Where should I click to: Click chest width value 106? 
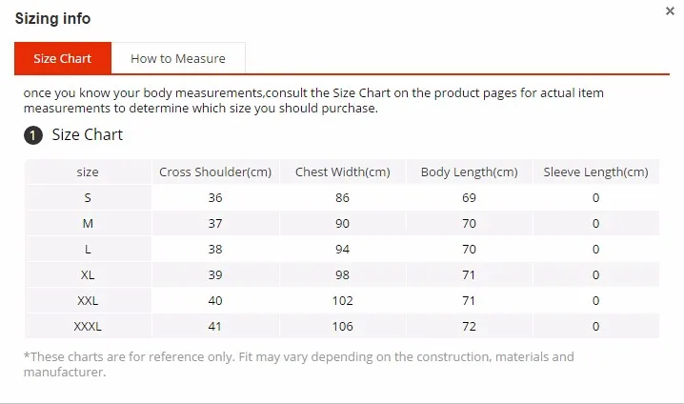[342, 326]
